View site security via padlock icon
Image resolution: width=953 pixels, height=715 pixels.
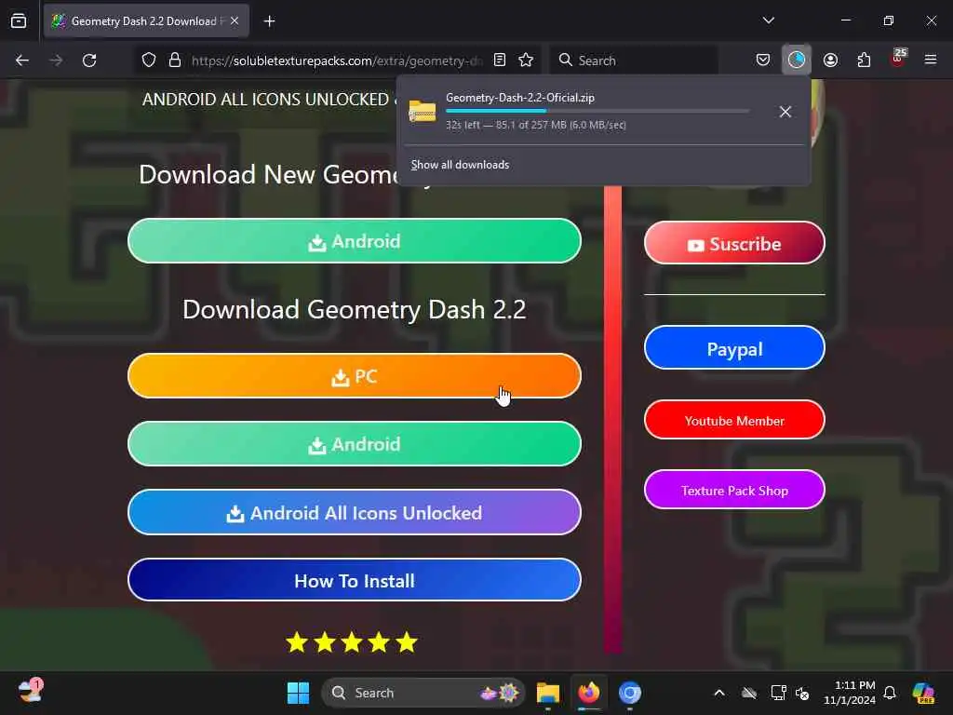(x=175, y=61)
